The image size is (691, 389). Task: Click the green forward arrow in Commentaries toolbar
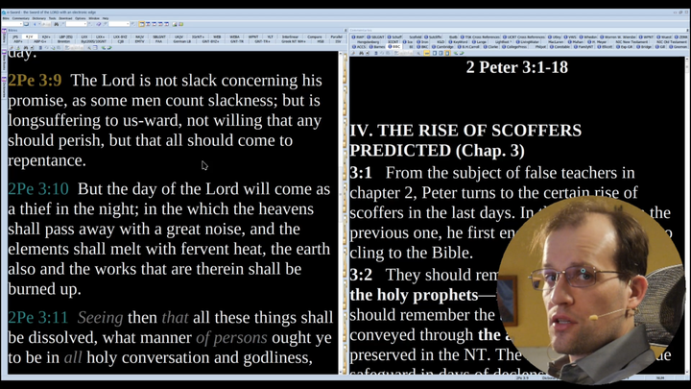click(x=462, y=53)
